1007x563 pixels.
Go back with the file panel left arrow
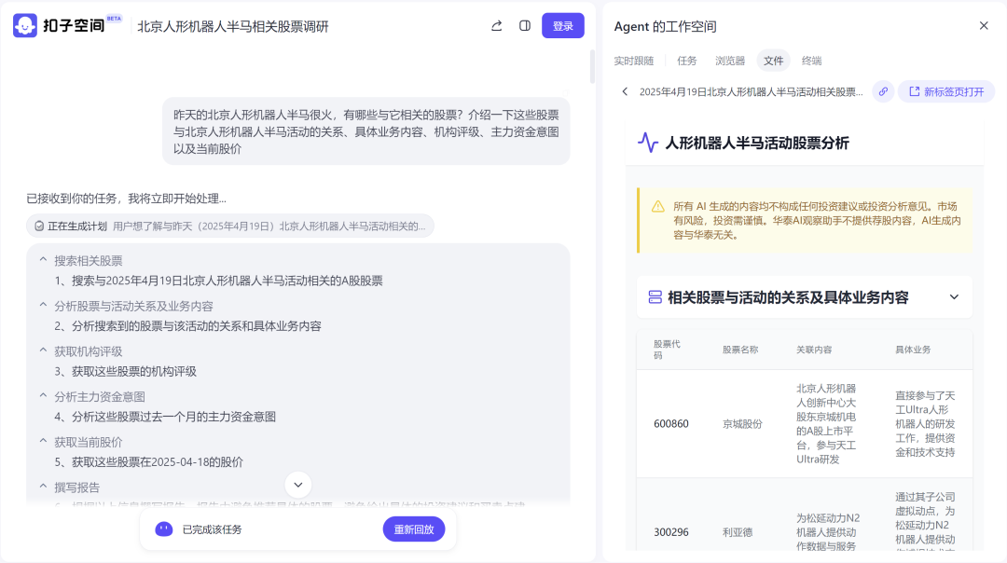click(625, 91)
